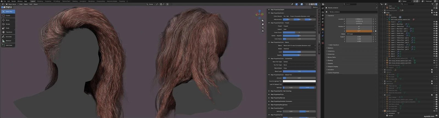The height and width of the screenshot is (118, 439).
Task: Add a new workspace tab with plus
Action: [x=127, y=1]
